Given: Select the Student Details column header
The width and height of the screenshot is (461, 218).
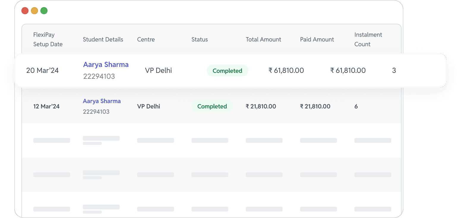Looking at the screenshot, I should point(103,39).
